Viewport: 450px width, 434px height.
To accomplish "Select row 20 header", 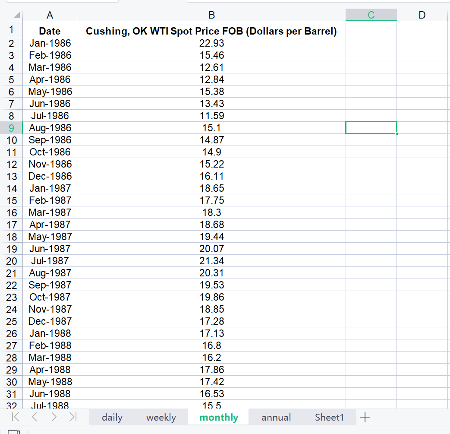I will (11, 261).
